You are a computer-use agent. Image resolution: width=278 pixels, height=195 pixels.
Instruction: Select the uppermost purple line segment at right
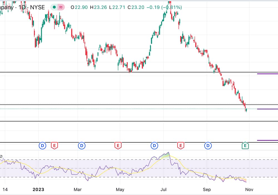[x=267, y=74]
